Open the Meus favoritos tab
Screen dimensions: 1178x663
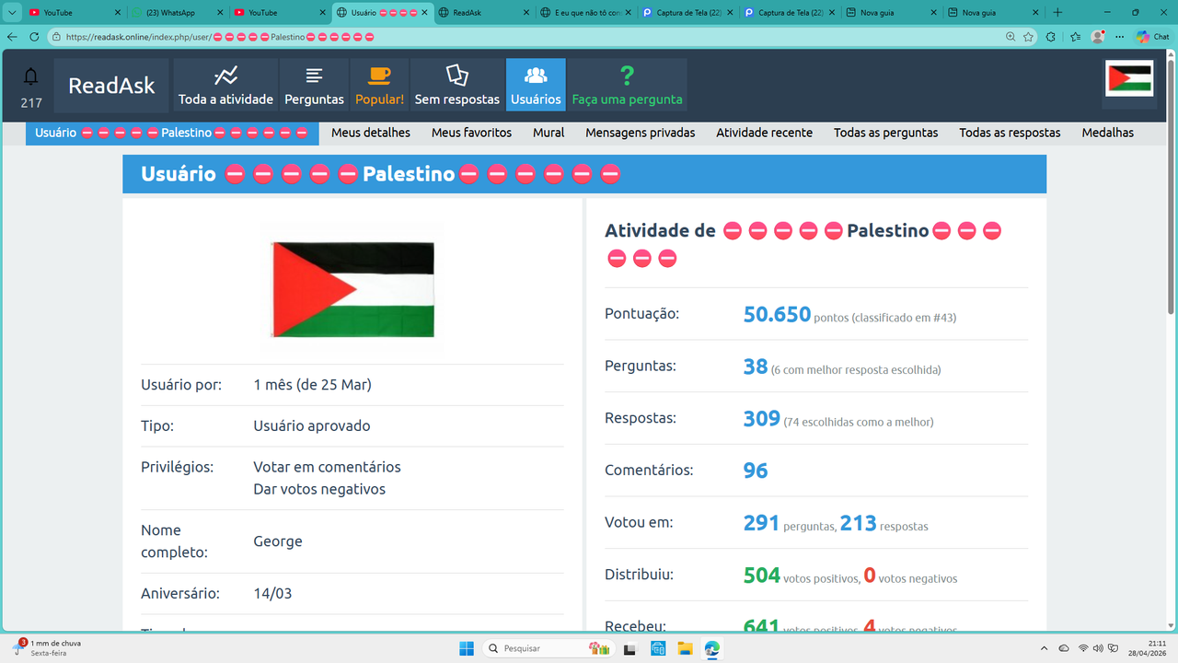(x=471, y=133)
